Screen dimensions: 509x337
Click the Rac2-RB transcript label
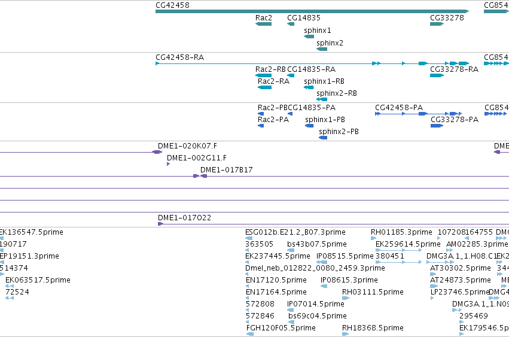tap(270, 69)
